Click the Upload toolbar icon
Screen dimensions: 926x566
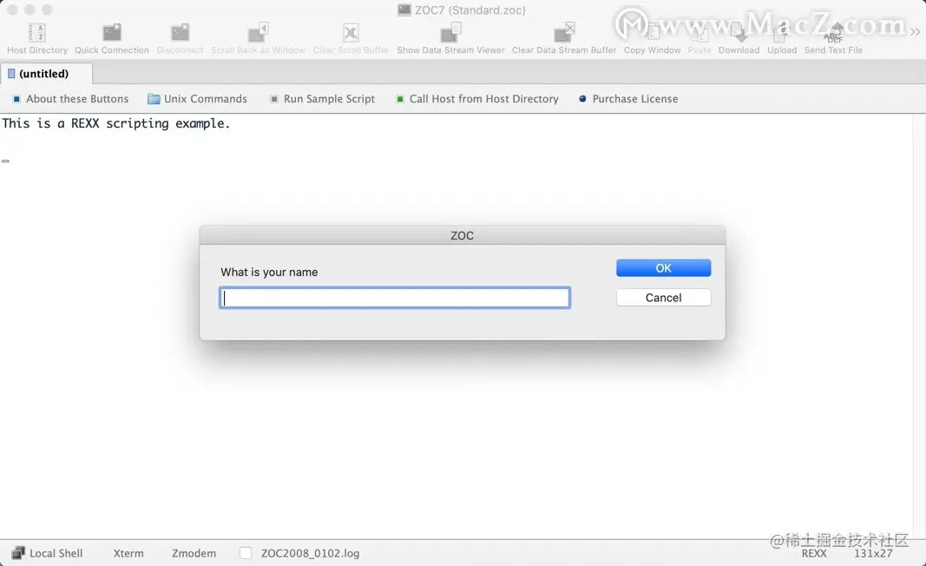pos(782,32)
